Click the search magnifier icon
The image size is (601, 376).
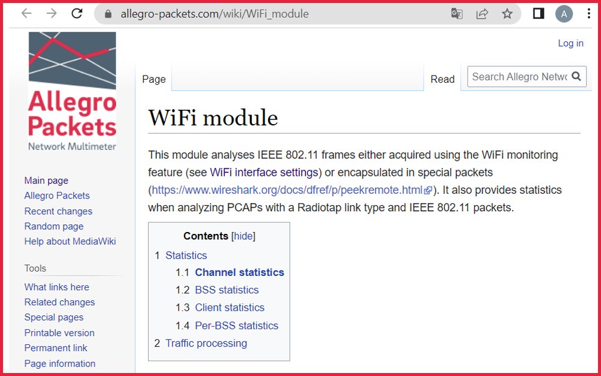576,77
